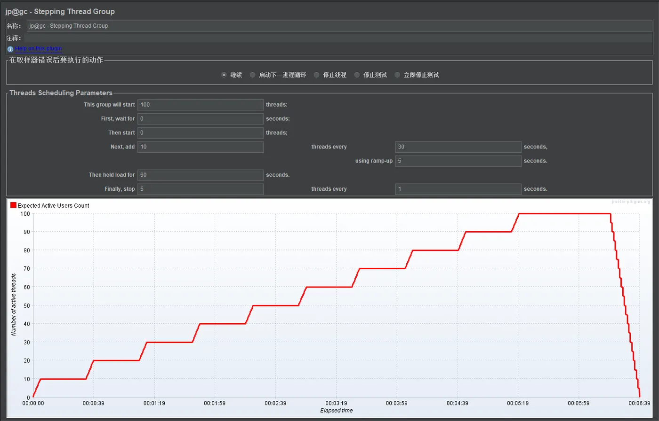Click the 'using ramp-up' label

coord(374,161)
